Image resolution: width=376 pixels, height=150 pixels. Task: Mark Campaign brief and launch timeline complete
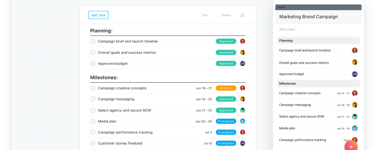pyautogui.click(x=93, y=41)
